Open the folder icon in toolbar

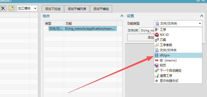[12, 8]
